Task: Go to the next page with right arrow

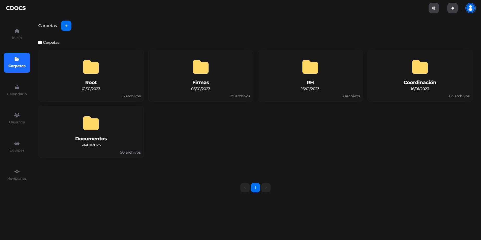Action: coord(266,187)
